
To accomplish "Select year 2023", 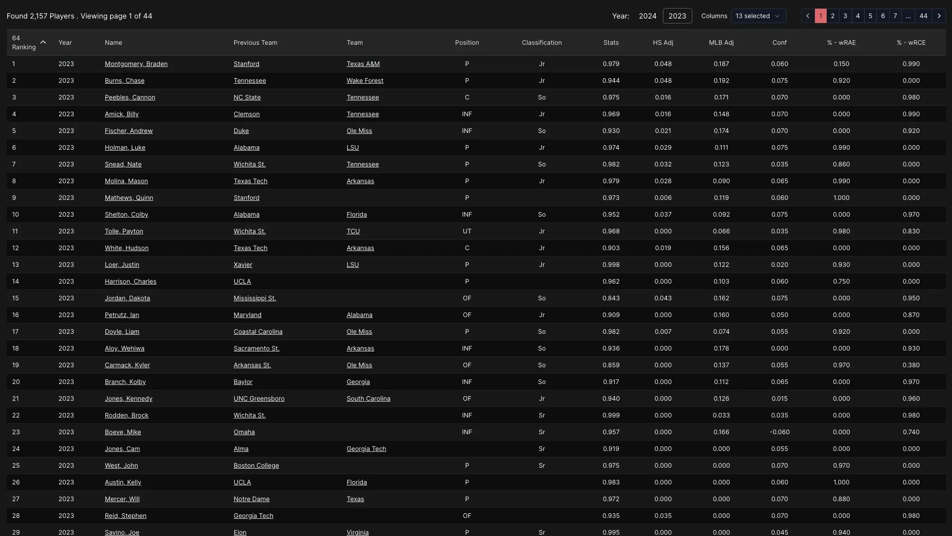I will 677,16.
